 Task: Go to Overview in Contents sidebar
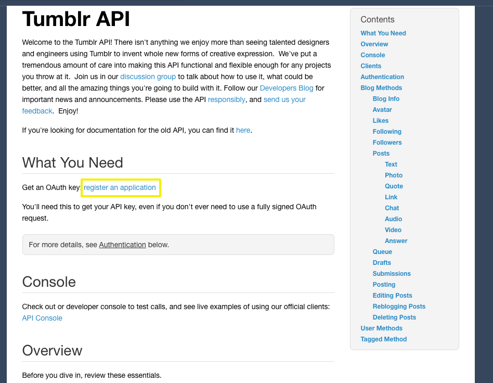pyautogui.click(x=374, y=44)
